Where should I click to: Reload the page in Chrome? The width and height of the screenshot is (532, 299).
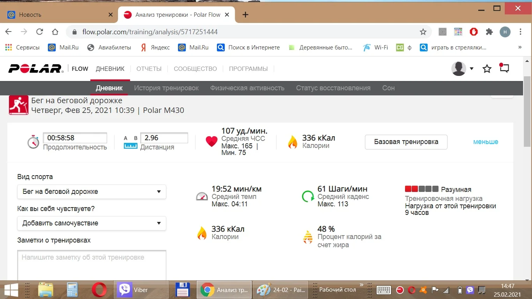pos(39,32)
